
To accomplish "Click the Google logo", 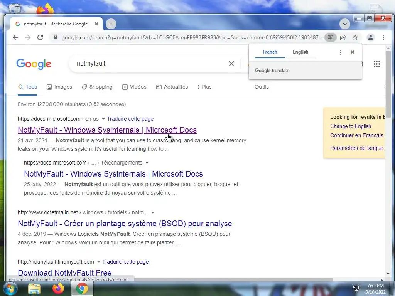I will click(x=34, y=64).
